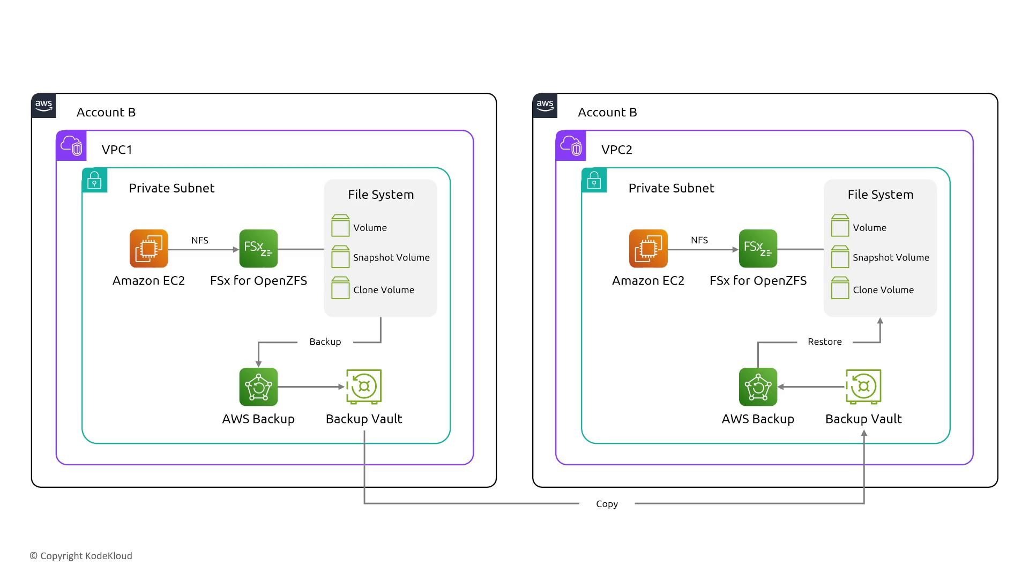Click the right Private Subnet lock icon
This screenshot has width=1029, height=579.
(594, 181)
